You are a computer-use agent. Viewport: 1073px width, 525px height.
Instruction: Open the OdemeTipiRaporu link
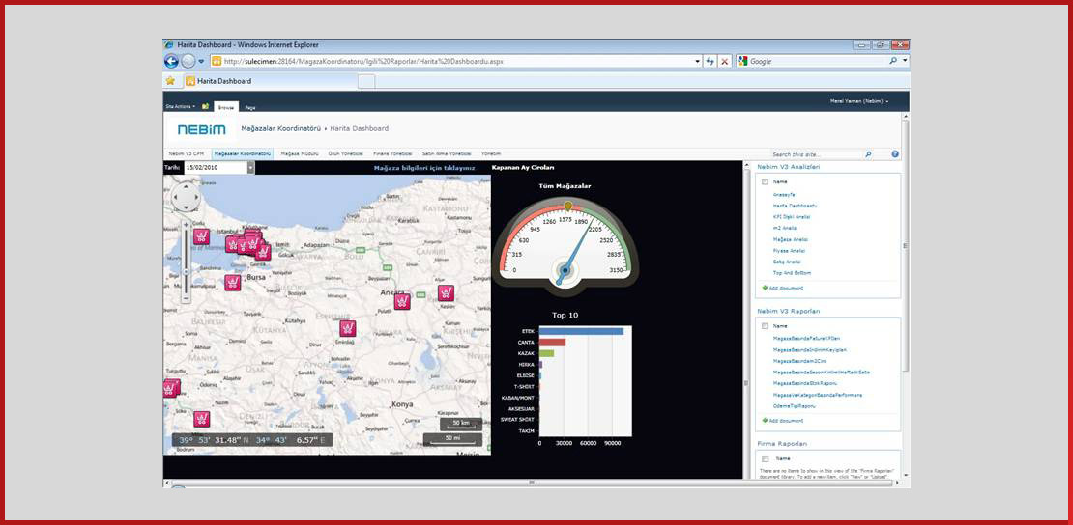coord(795,406)
